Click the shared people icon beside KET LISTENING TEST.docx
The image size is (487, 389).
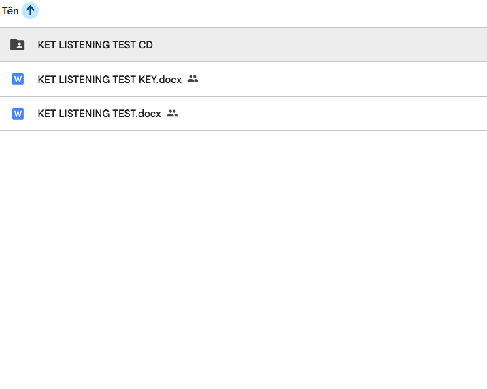pyautogui.click(x=172, y=113)
